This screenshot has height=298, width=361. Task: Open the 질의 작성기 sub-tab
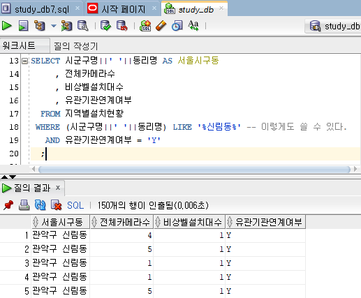(x=76, y=46)
